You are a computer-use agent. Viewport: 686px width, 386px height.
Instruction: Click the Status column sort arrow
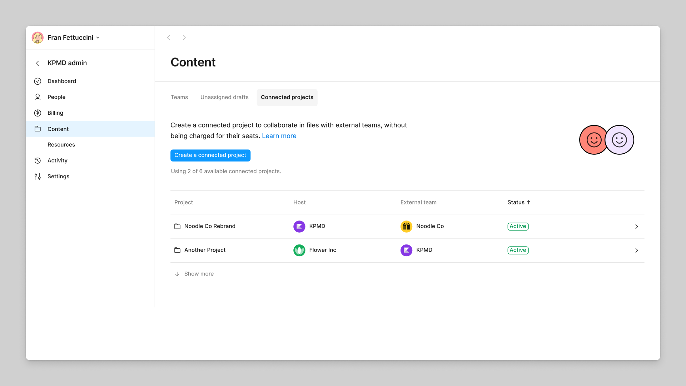point(529,202)
